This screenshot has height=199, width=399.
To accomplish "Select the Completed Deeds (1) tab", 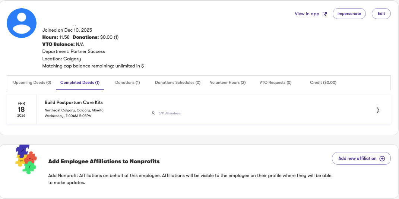I will (80, 83).
